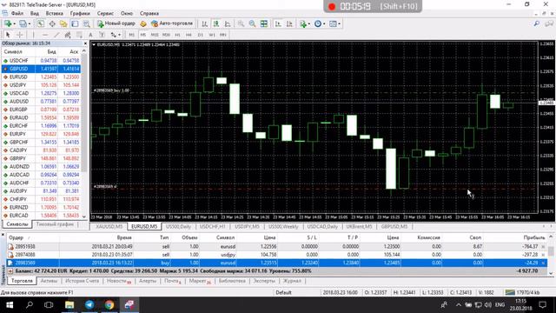Click the connection status 17970/4 kb
Image resolution: width=556 pixels, height=313 pixels.
(x=523, y=292)
